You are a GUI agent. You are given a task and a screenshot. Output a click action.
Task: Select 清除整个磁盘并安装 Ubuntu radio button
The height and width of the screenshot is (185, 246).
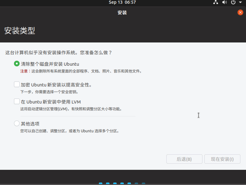(x=16, y=64)
